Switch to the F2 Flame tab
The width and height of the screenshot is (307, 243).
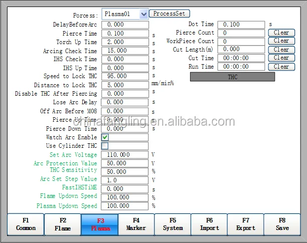63,224
